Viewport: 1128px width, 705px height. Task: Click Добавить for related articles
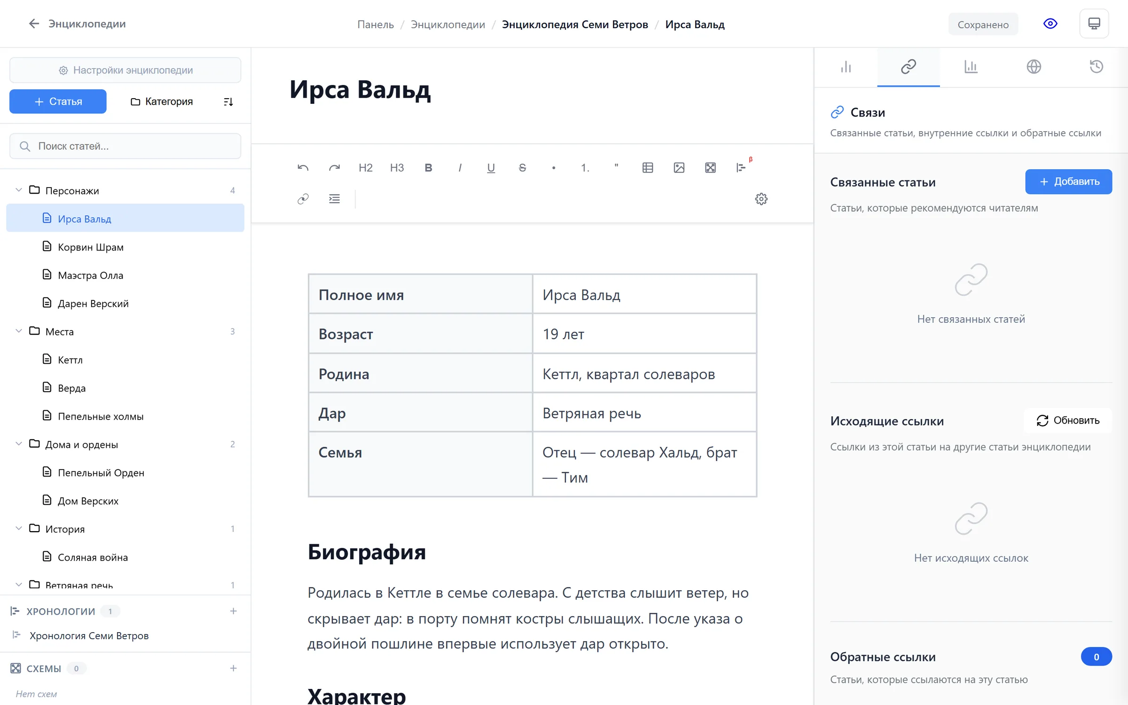[1068, 182]
